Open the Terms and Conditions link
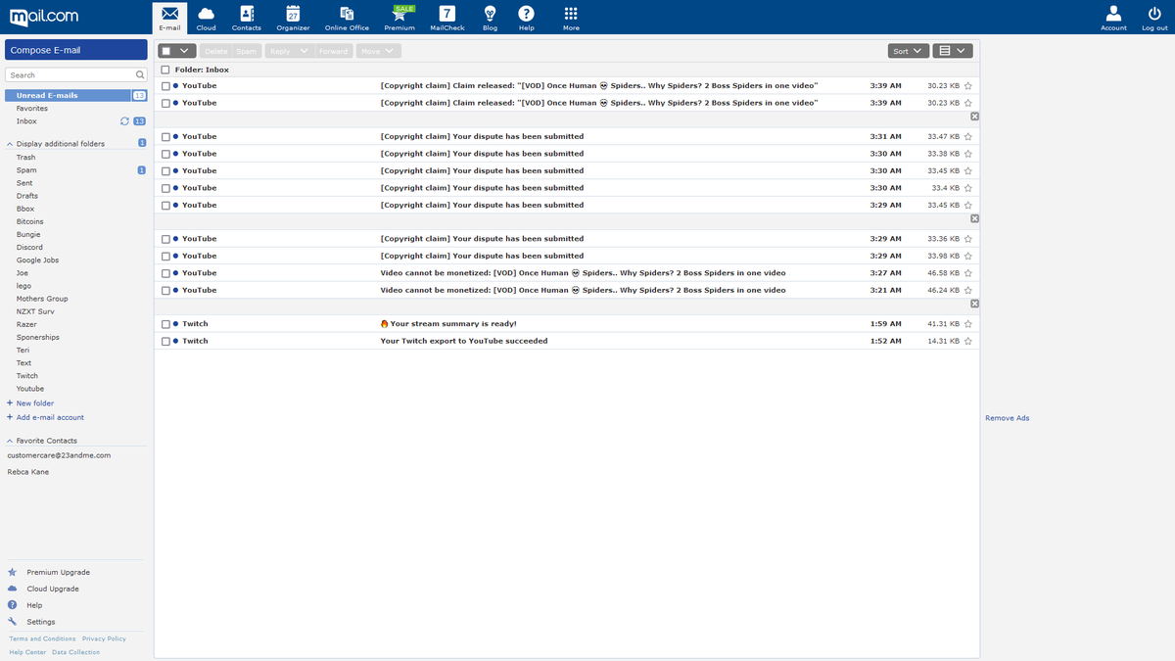Viewport: 1175px width, 661px height. [x=42, y=638]
